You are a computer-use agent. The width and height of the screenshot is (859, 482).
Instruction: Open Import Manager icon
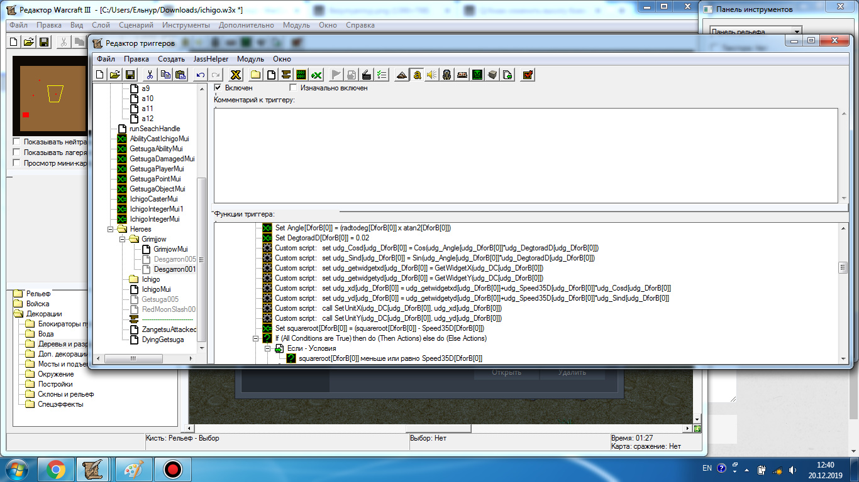507,75
